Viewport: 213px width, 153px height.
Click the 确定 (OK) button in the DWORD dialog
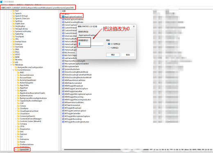(113, 55)
